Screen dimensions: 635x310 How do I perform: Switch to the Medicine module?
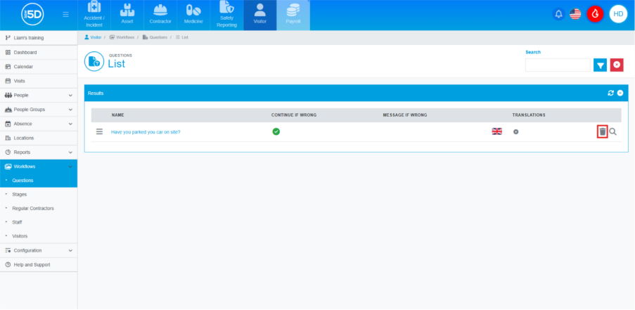[193, 15]
